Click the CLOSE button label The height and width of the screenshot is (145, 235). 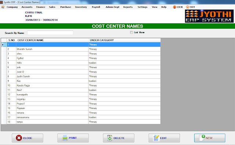coord(28,138)
